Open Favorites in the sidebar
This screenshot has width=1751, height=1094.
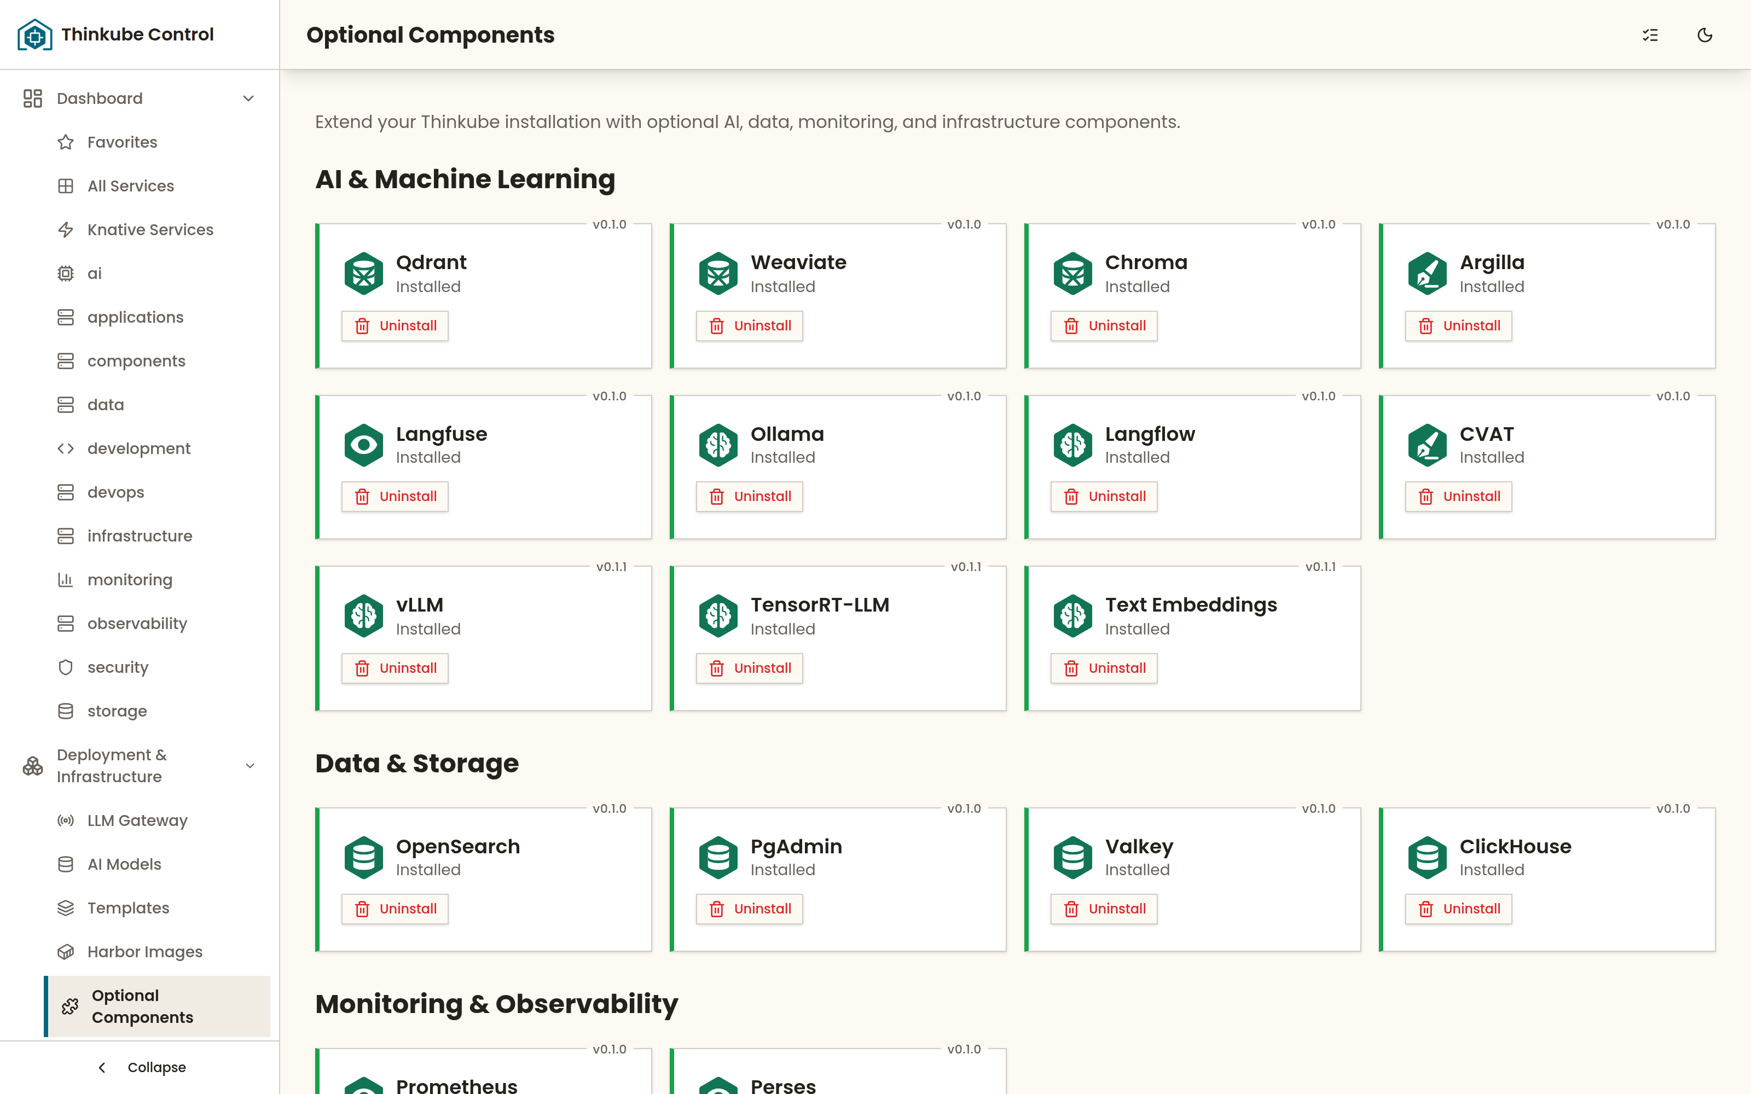pyautogui.click(x=156, y=142)
